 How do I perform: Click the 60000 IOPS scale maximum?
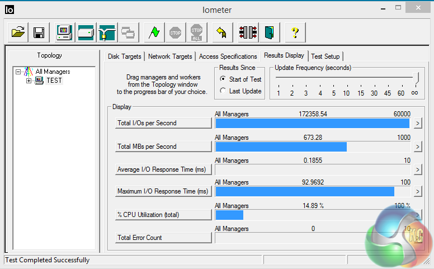[402, 114]
